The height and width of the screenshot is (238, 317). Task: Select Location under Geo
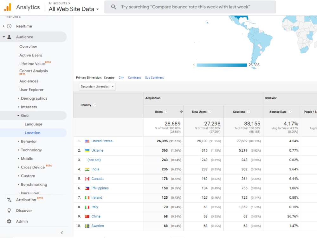coord(33,133)
